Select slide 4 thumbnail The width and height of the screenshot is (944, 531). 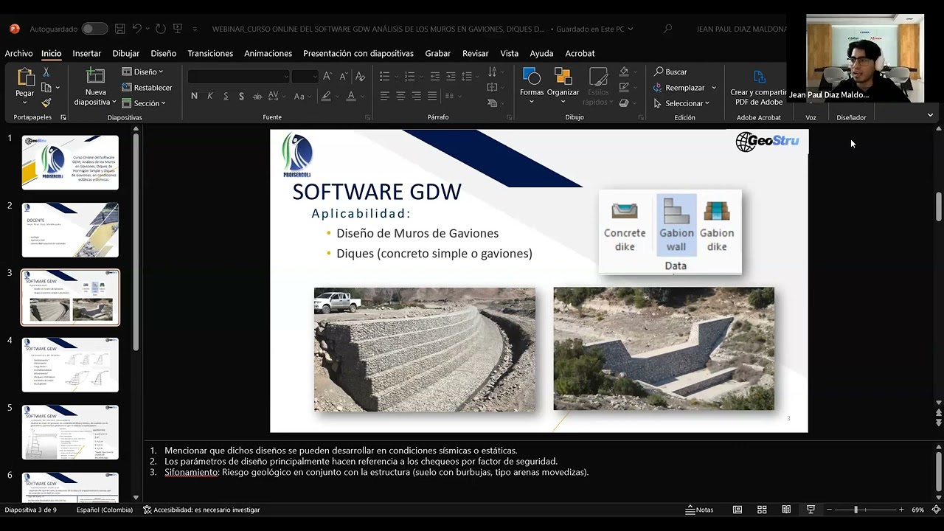[x=70, y=365]
